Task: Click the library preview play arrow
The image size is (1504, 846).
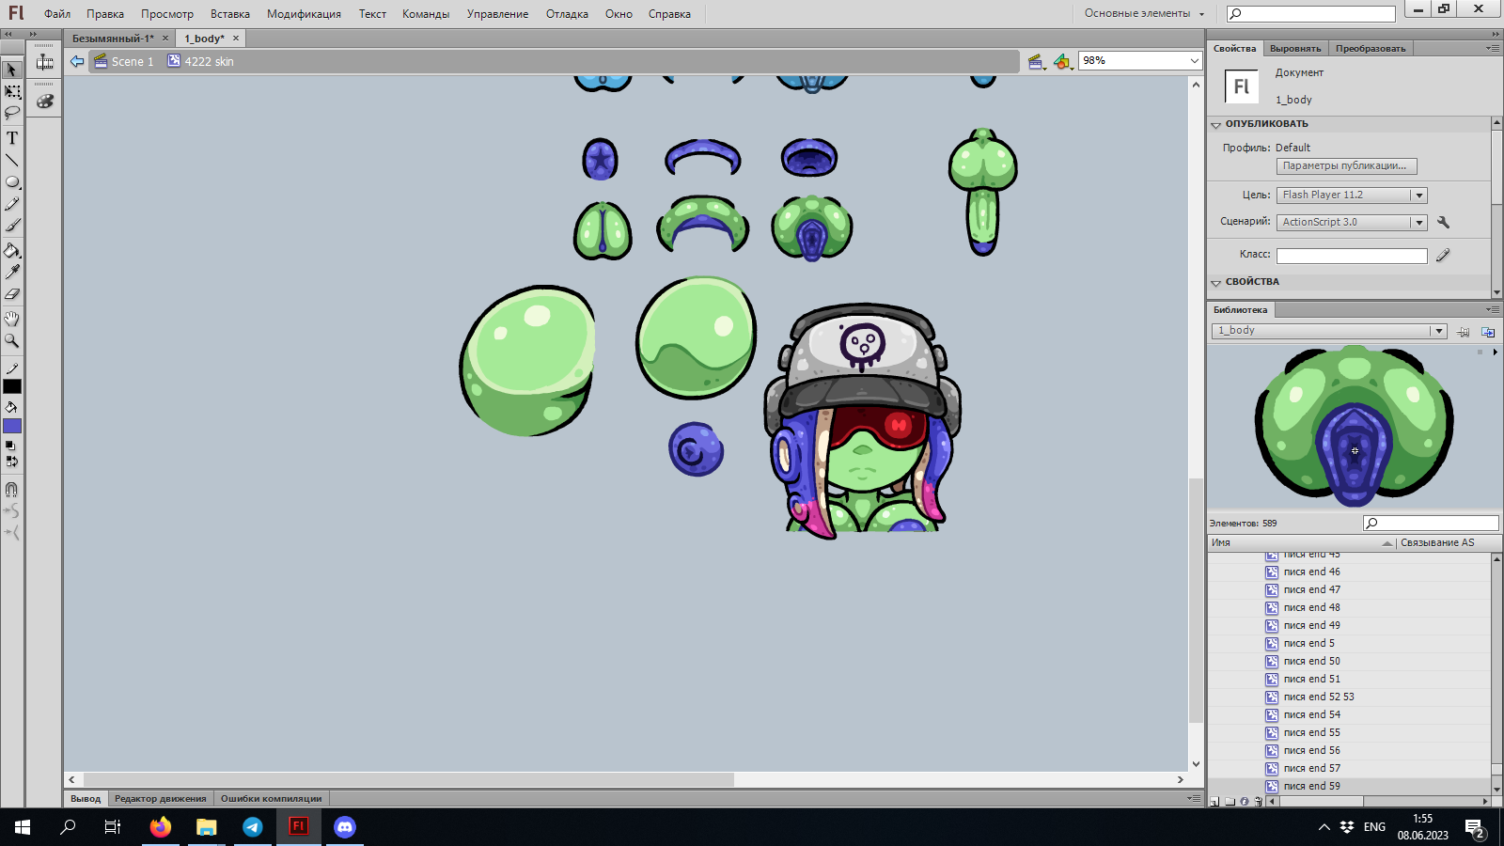Action: [1495, 352]
